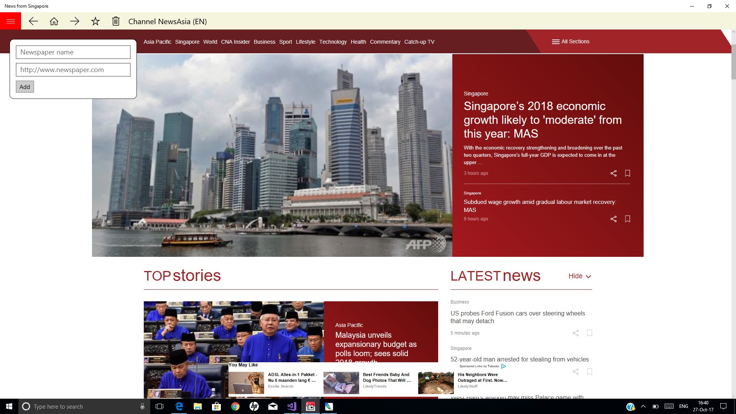Navigate forward with the right arrow
Image resolution: width=736 pixels, height=414 pixels.
click(x=75, y=21)
